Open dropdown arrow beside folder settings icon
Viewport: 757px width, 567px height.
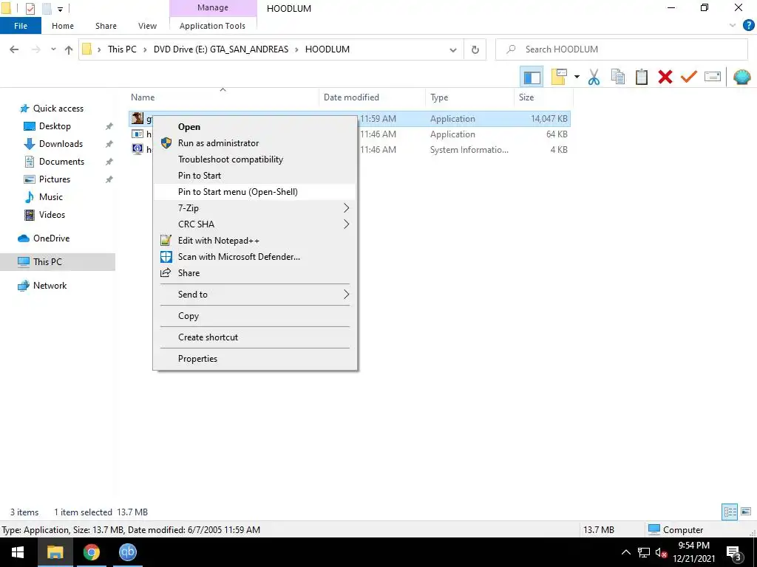pos(577,77)
